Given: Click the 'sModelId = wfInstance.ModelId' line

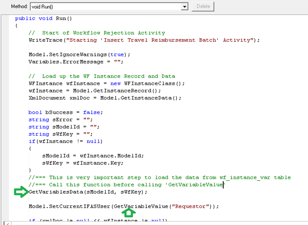Looking at the screenshot, I should click(93, 156).
